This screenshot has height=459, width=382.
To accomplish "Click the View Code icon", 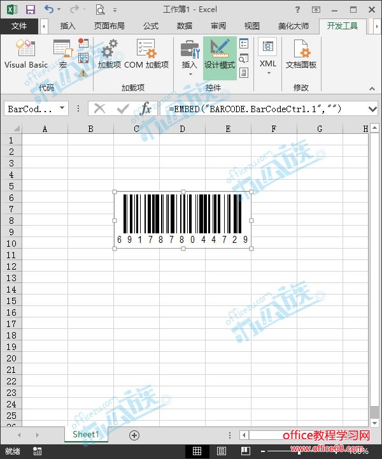I will click(x=244, y=58).
